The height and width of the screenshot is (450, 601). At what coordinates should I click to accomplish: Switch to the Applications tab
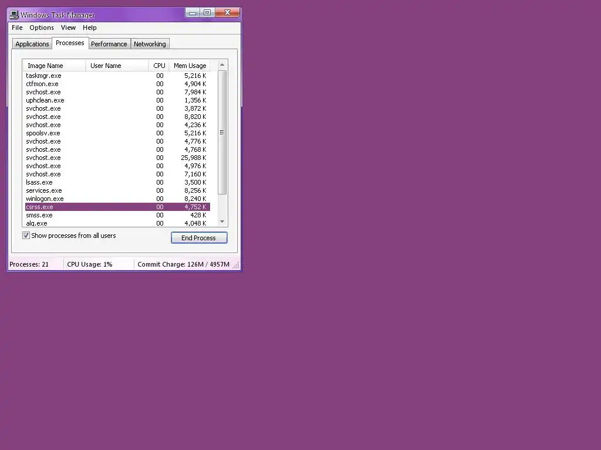(x=32, y=44)
